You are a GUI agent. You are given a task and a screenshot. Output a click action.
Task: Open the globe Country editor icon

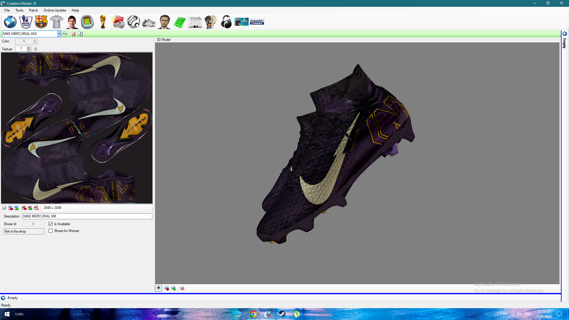10,22
